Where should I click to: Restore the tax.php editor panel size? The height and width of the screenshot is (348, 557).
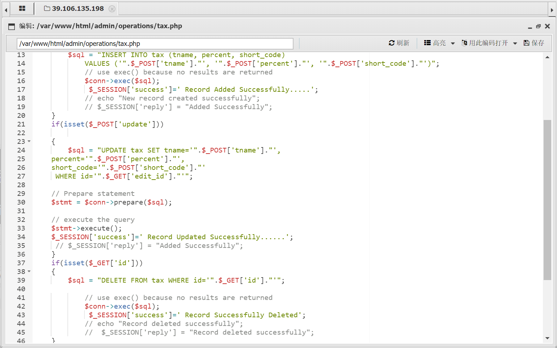click(538, 26)
